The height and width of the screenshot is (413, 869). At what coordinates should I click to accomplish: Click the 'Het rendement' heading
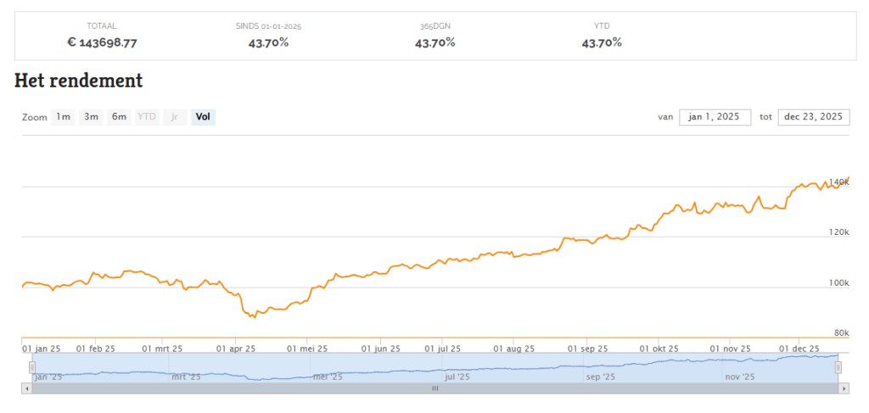pyautogui.click(x=79, y=81)
